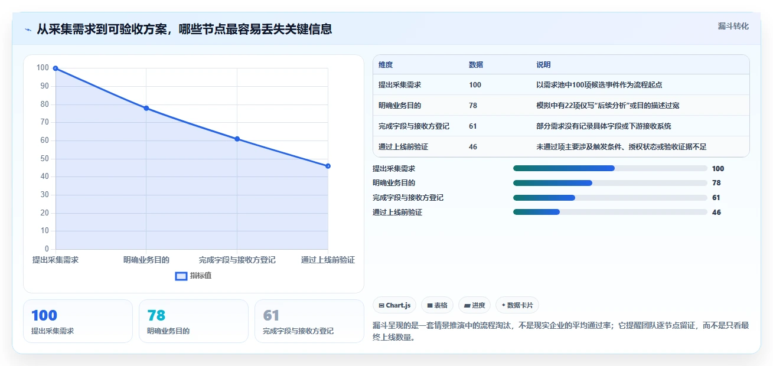Select the Chart.js chip
This screenshot has width=773, height=366.
(394, 305)
